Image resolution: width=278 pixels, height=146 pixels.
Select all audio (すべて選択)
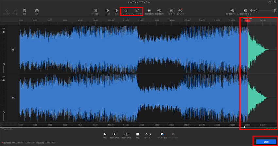[x=95, y=12]
